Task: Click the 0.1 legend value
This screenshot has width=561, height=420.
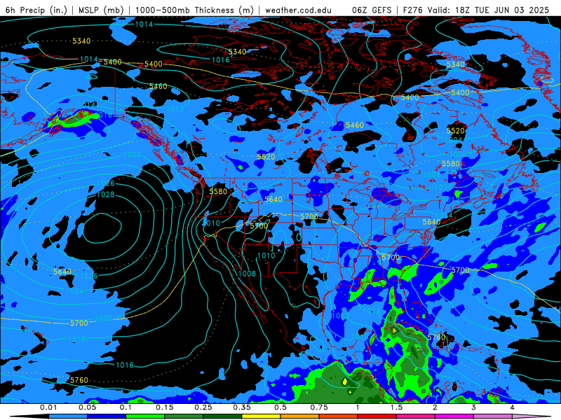Action: coord(126,407)
